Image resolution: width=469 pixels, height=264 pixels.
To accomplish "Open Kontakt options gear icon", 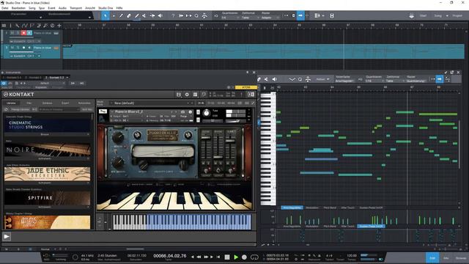I will [187, 95].
